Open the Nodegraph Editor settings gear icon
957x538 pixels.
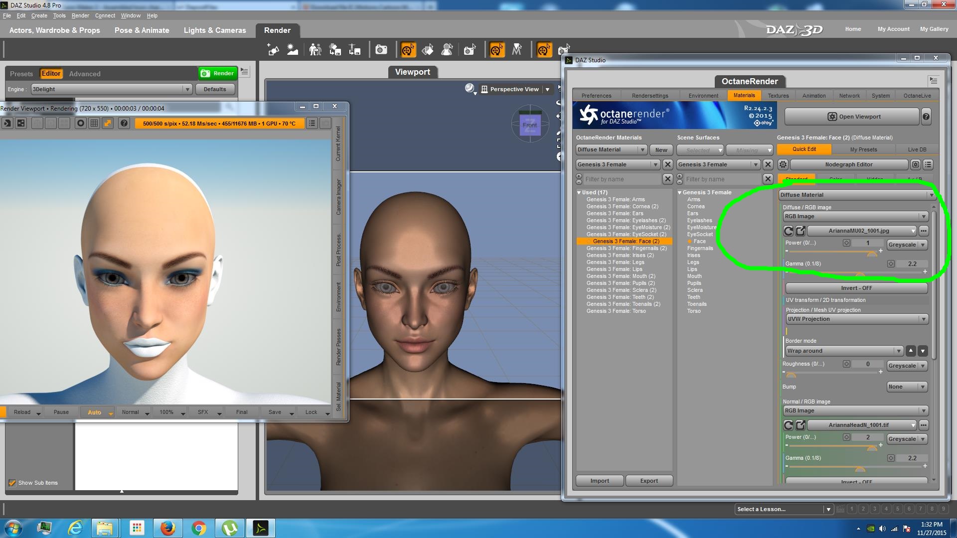783,164
